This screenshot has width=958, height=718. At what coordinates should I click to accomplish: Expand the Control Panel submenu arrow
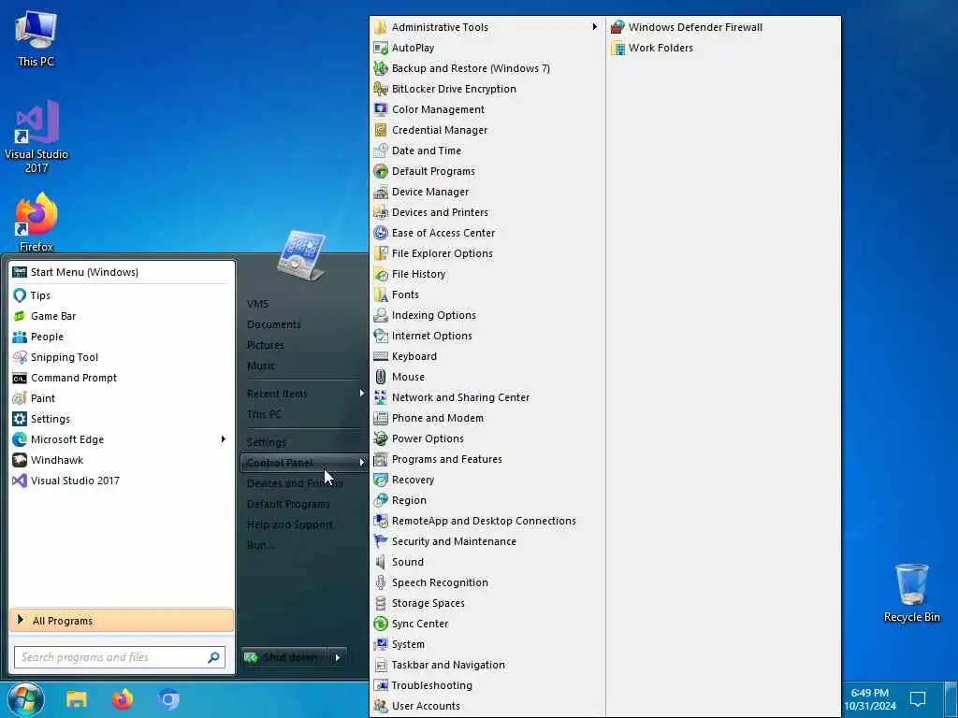362,463
